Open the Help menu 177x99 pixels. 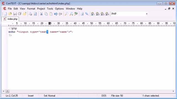80,9
